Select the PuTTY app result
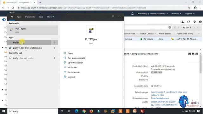Viewport: 203px width, 114px height. (29, 42)
